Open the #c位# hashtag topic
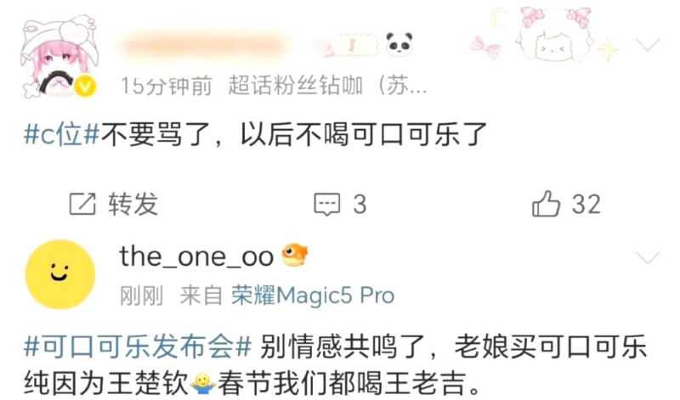 (62, 134)
